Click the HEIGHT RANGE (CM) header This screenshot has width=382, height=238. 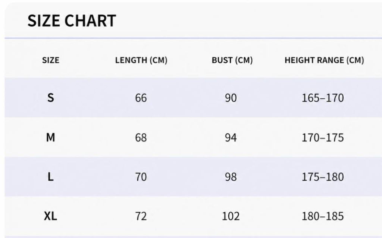pyautogui.click(x=324, y=60)
